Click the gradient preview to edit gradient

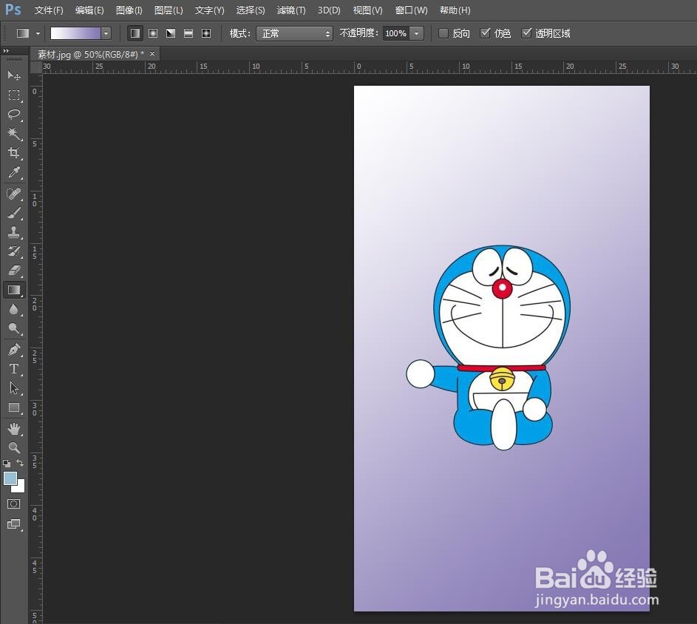coord(75,33)
